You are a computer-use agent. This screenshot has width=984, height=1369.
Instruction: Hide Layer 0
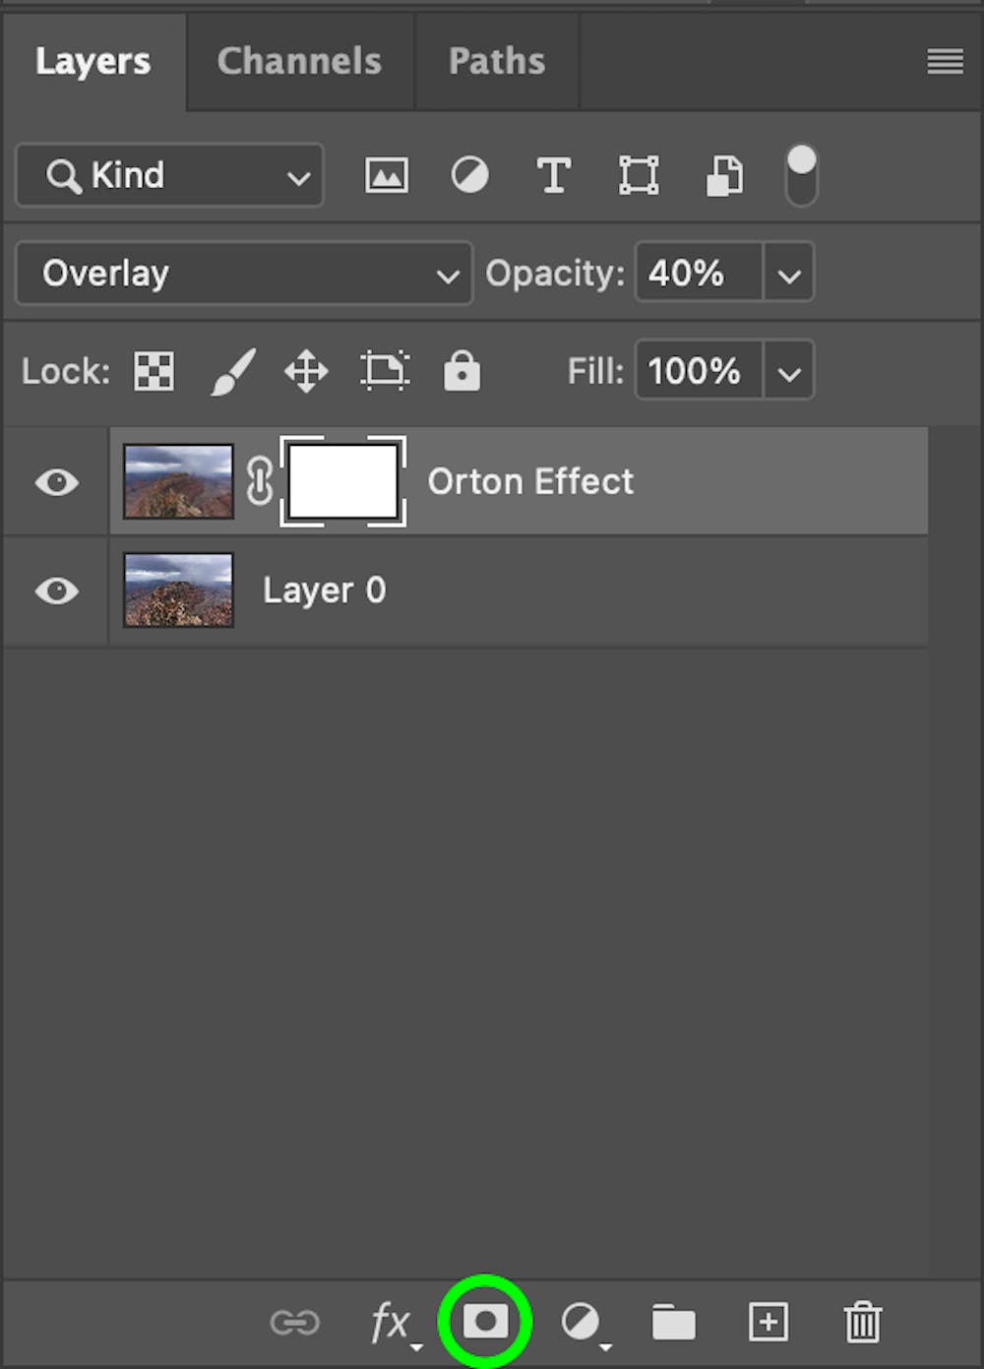point(54,590)
